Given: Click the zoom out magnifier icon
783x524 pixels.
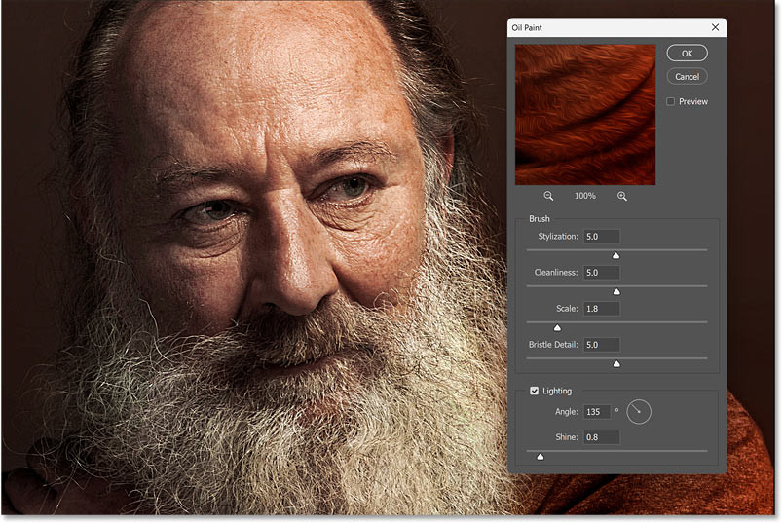Looking at the screenshot, I should [x=547, y=196].
